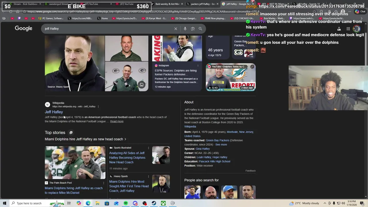Open Task View on the taskbar
This screenshot has width=368, height=207.
(x=69, y=203)
